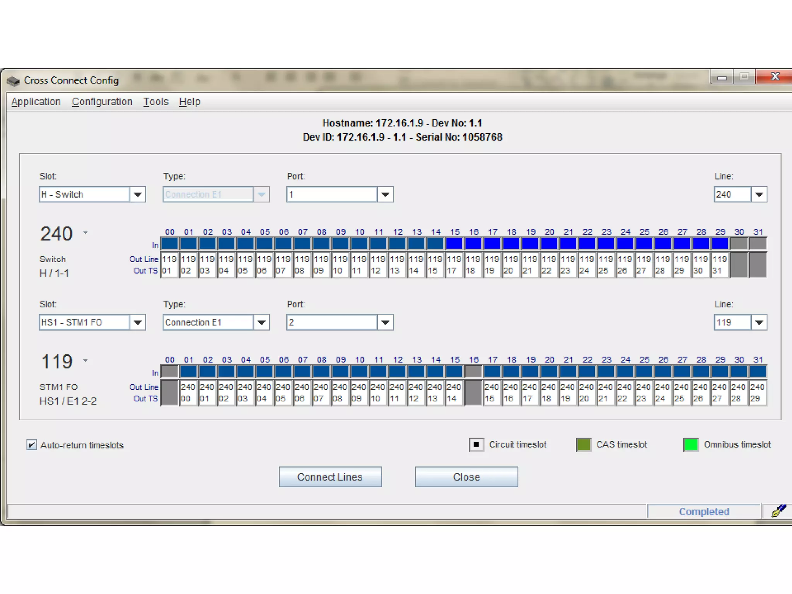Click the pen status icon bottom right
792x594 pixels.
click(x=778, y=511)
